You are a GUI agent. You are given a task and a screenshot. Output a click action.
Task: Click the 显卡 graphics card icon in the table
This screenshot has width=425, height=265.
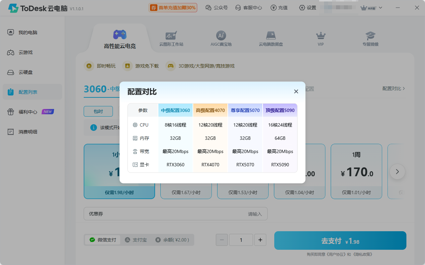[135, 165]
